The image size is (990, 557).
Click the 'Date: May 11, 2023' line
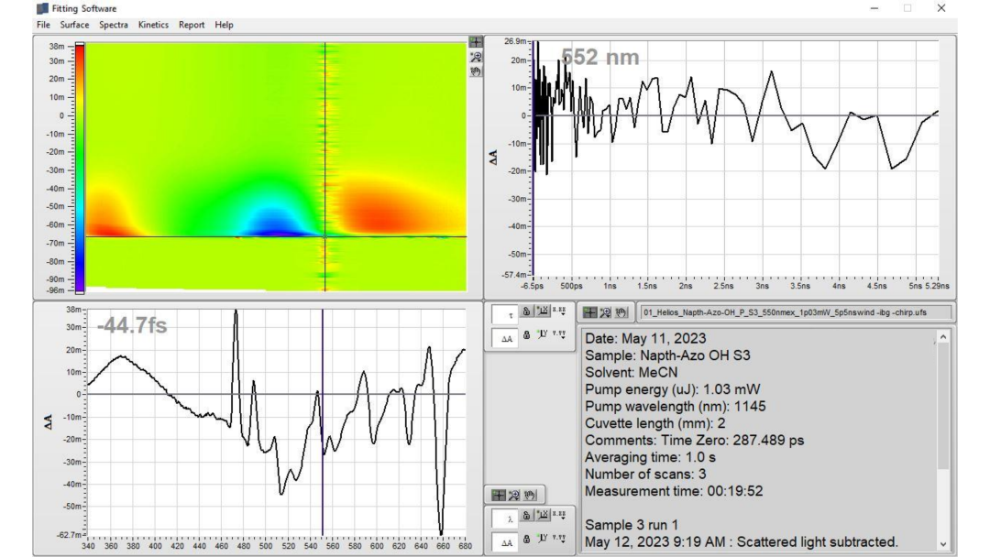click(645, 339)
